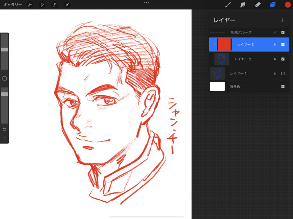293x219 pixels.
Task: Select レイヤー 3 red thumbnail
Action: tap(224, 45)
